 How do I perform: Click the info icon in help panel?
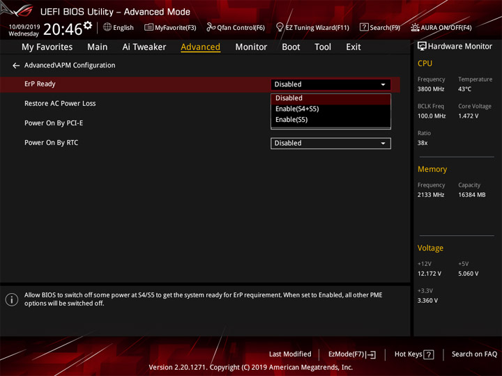12,299
